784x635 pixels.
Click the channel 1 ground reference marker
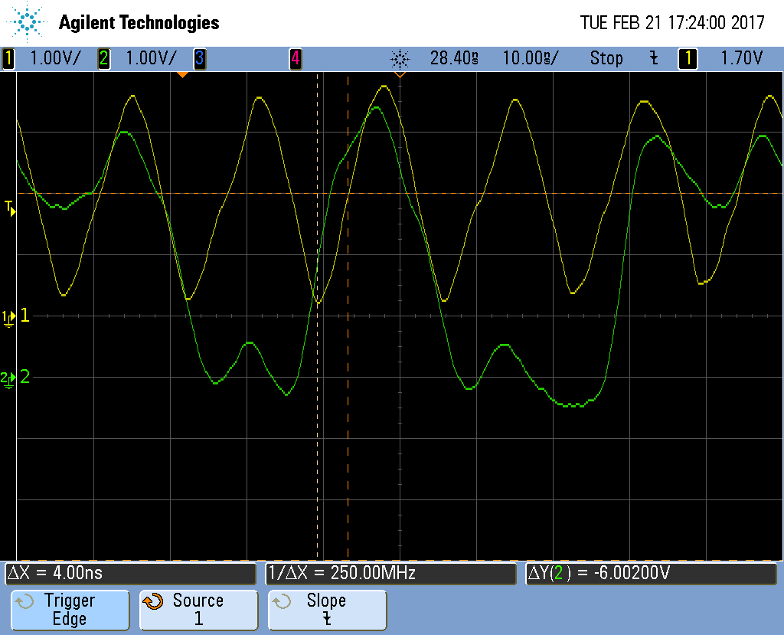pos(9,316)
